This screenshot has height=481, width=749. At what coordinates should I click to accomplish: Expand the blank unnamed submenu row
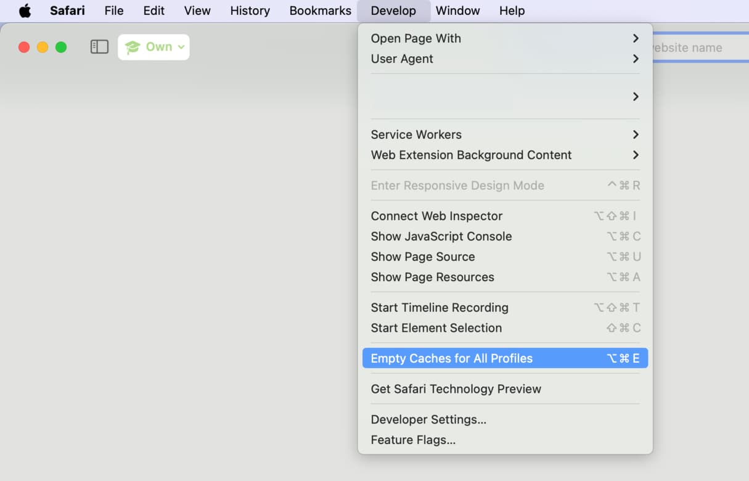tap(505, 96)
